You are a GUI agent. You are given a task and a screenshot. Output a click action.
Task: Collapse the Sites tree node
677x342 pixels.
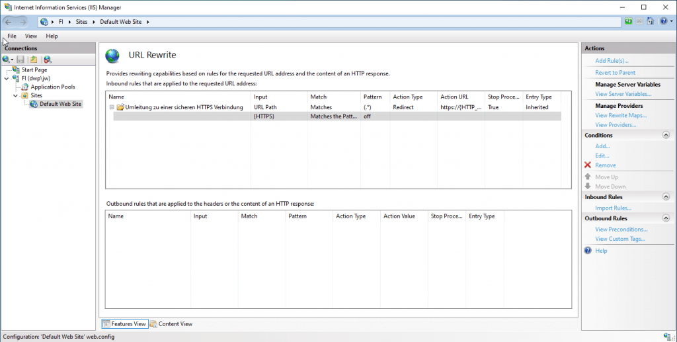coord(16,96)
